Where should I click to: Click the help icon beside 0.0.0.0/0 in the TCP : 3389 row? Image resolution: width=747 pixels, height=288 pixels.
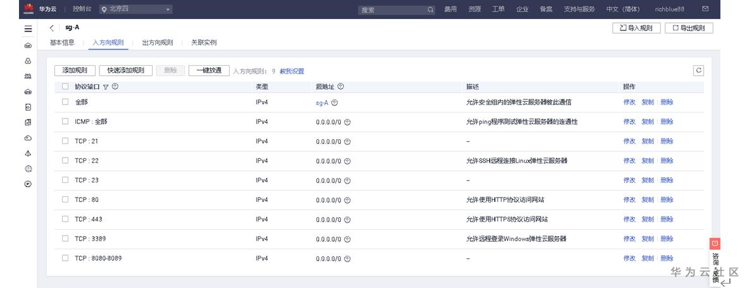coord(348,239)
